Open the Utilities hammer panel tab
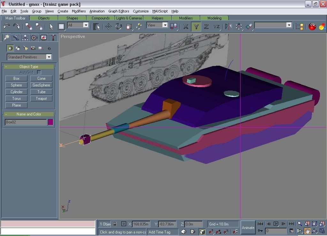The image size is (327, 236). point(53,38)
